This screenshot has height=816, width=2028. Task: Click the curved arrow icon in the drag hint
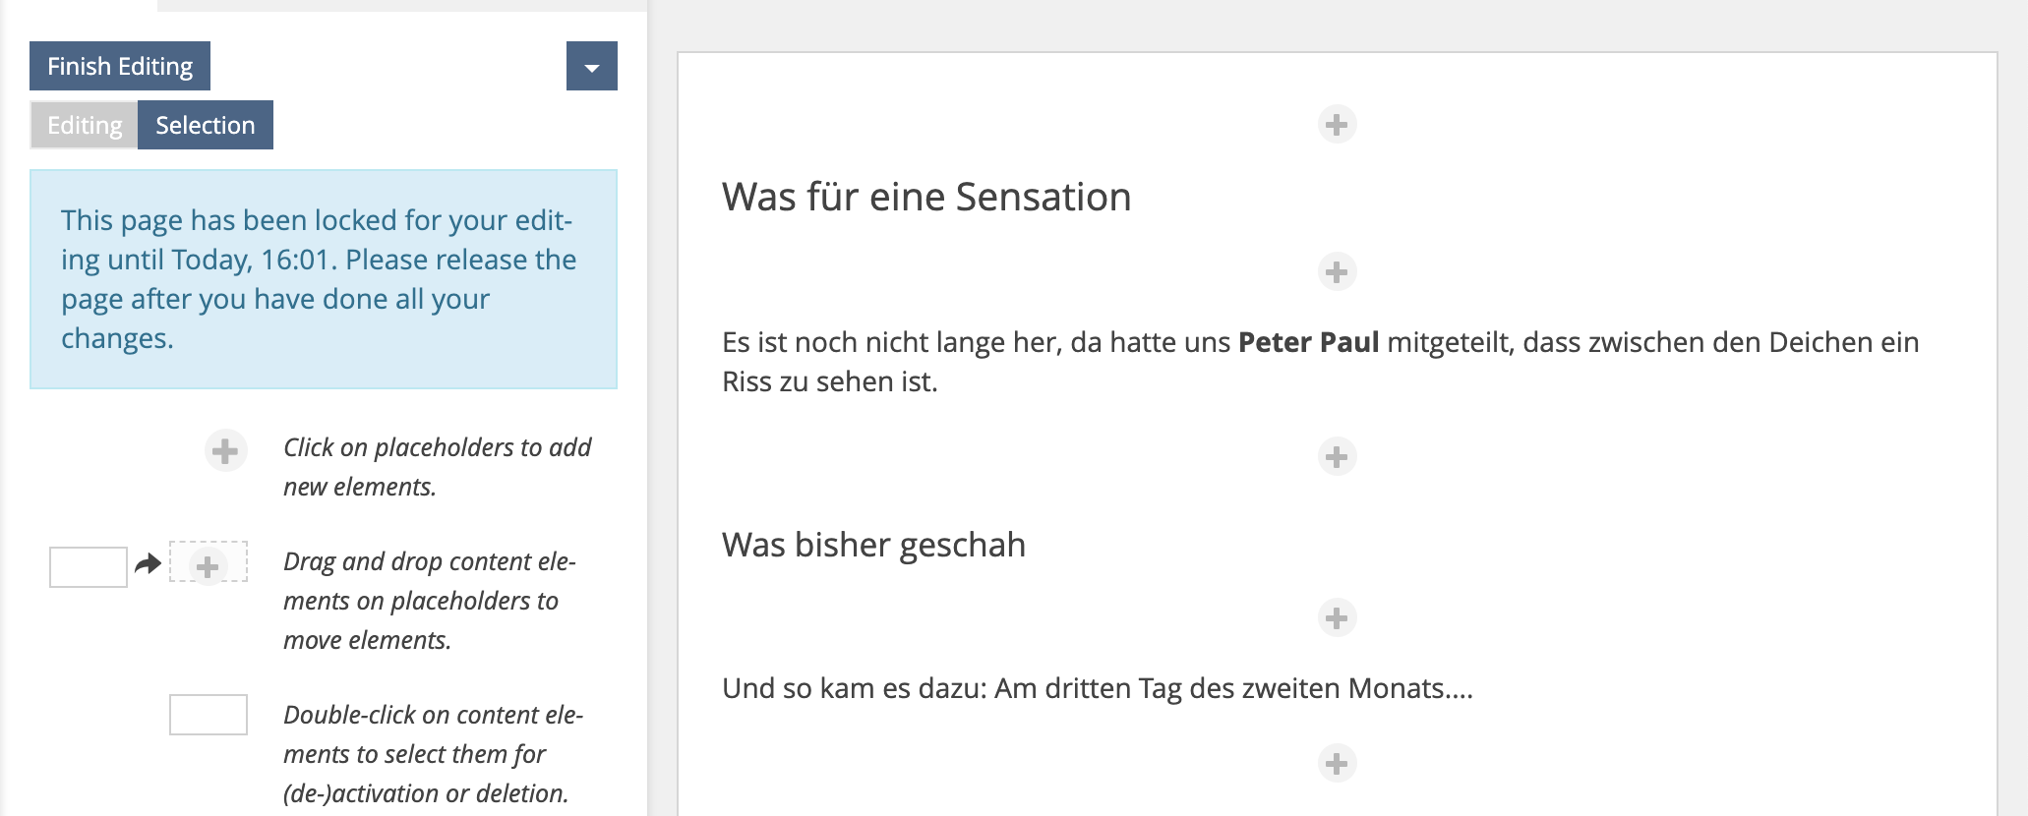148,564
